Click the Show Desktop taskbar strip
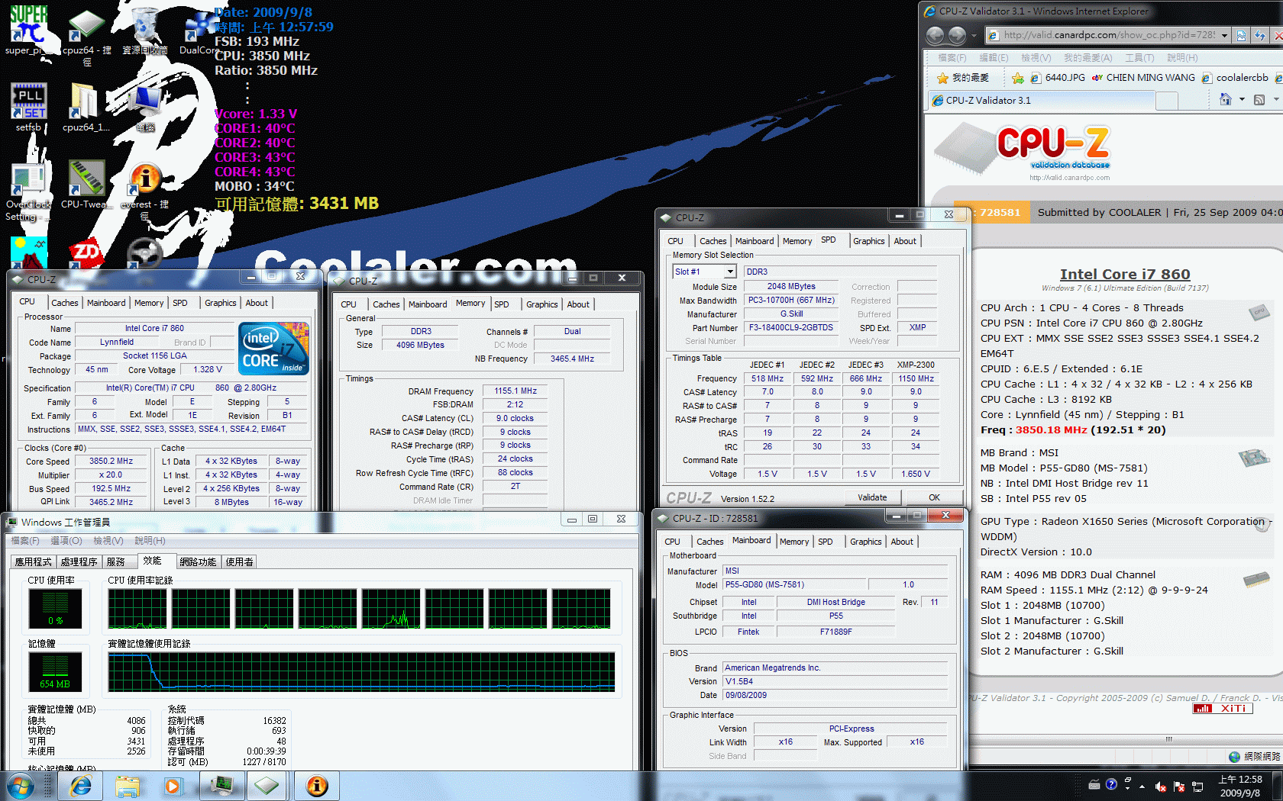The image size is (1283, 801). [x=1278, y=786]
